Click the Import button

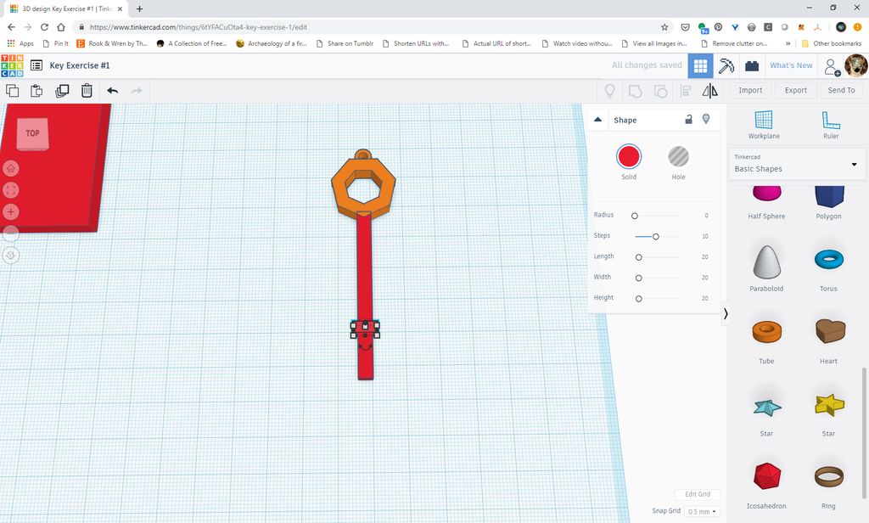pyautogui.click(x=750, y=90)
